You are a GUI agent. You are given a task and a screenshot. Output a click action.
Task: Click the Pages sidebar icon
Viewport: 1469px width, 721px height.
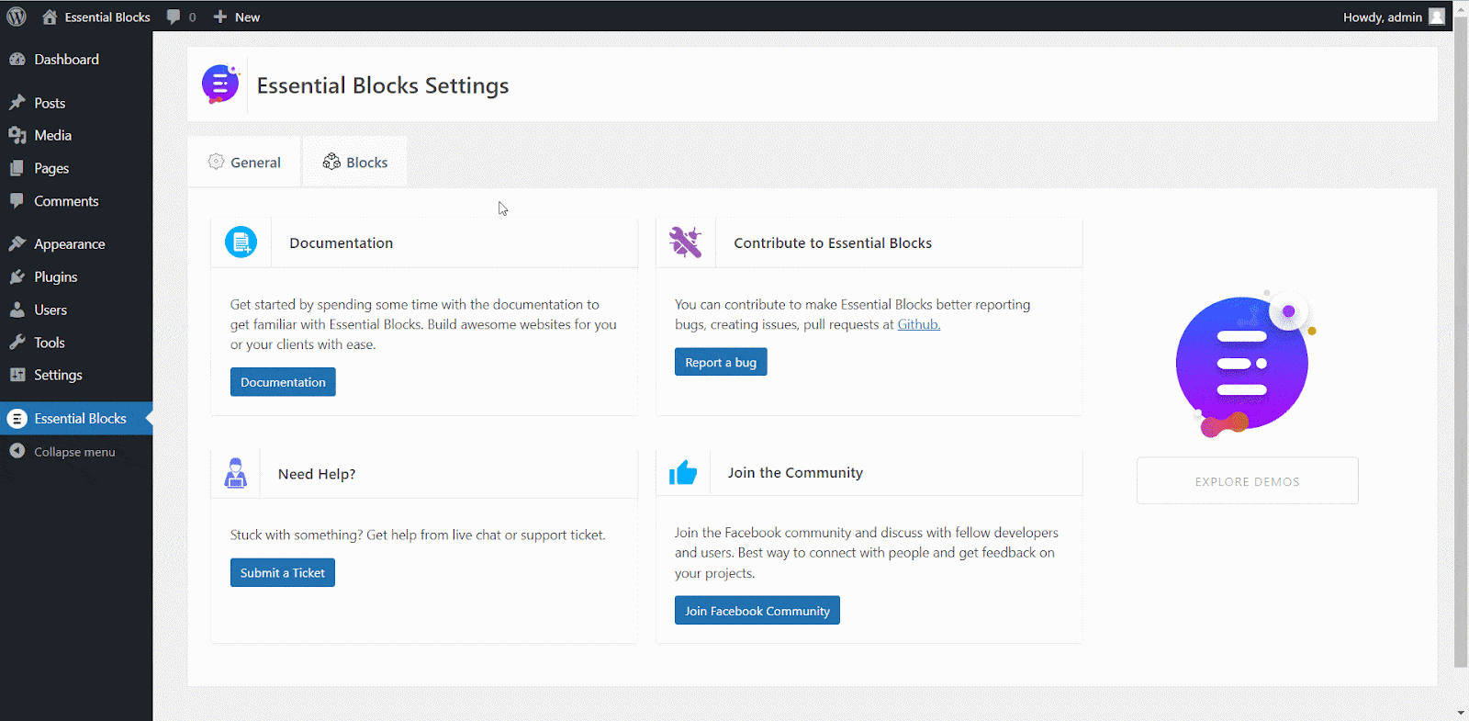17,168
